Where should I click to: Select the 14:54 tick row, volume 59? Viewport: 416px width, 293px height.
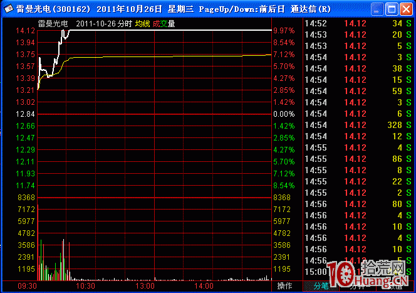[358, 91]
